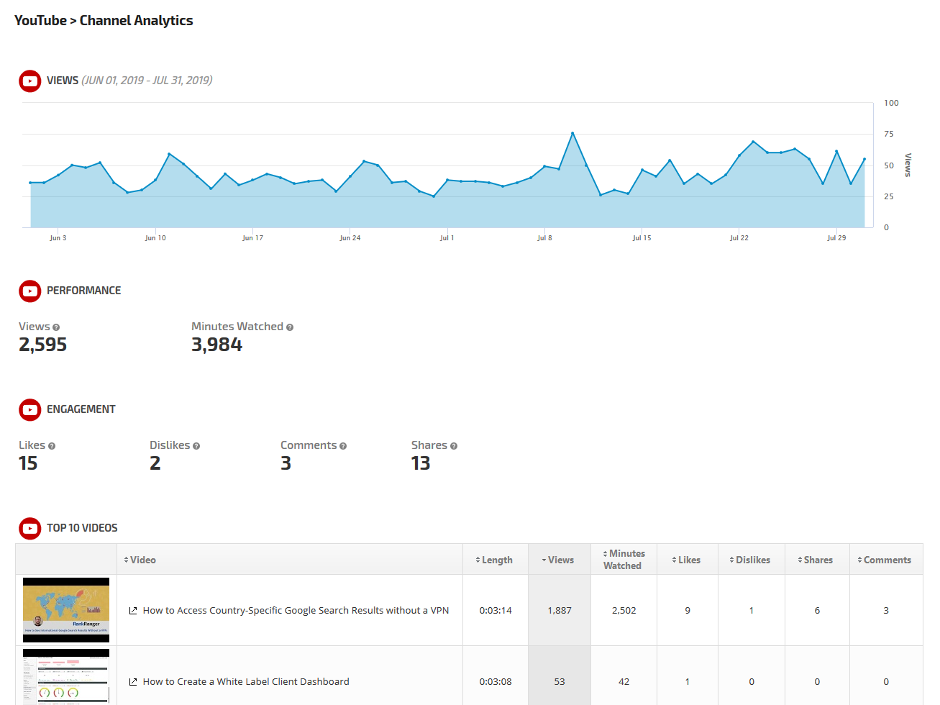Open external link icon for White Label video
Screen dimensions: 940x705
[133, 682]
